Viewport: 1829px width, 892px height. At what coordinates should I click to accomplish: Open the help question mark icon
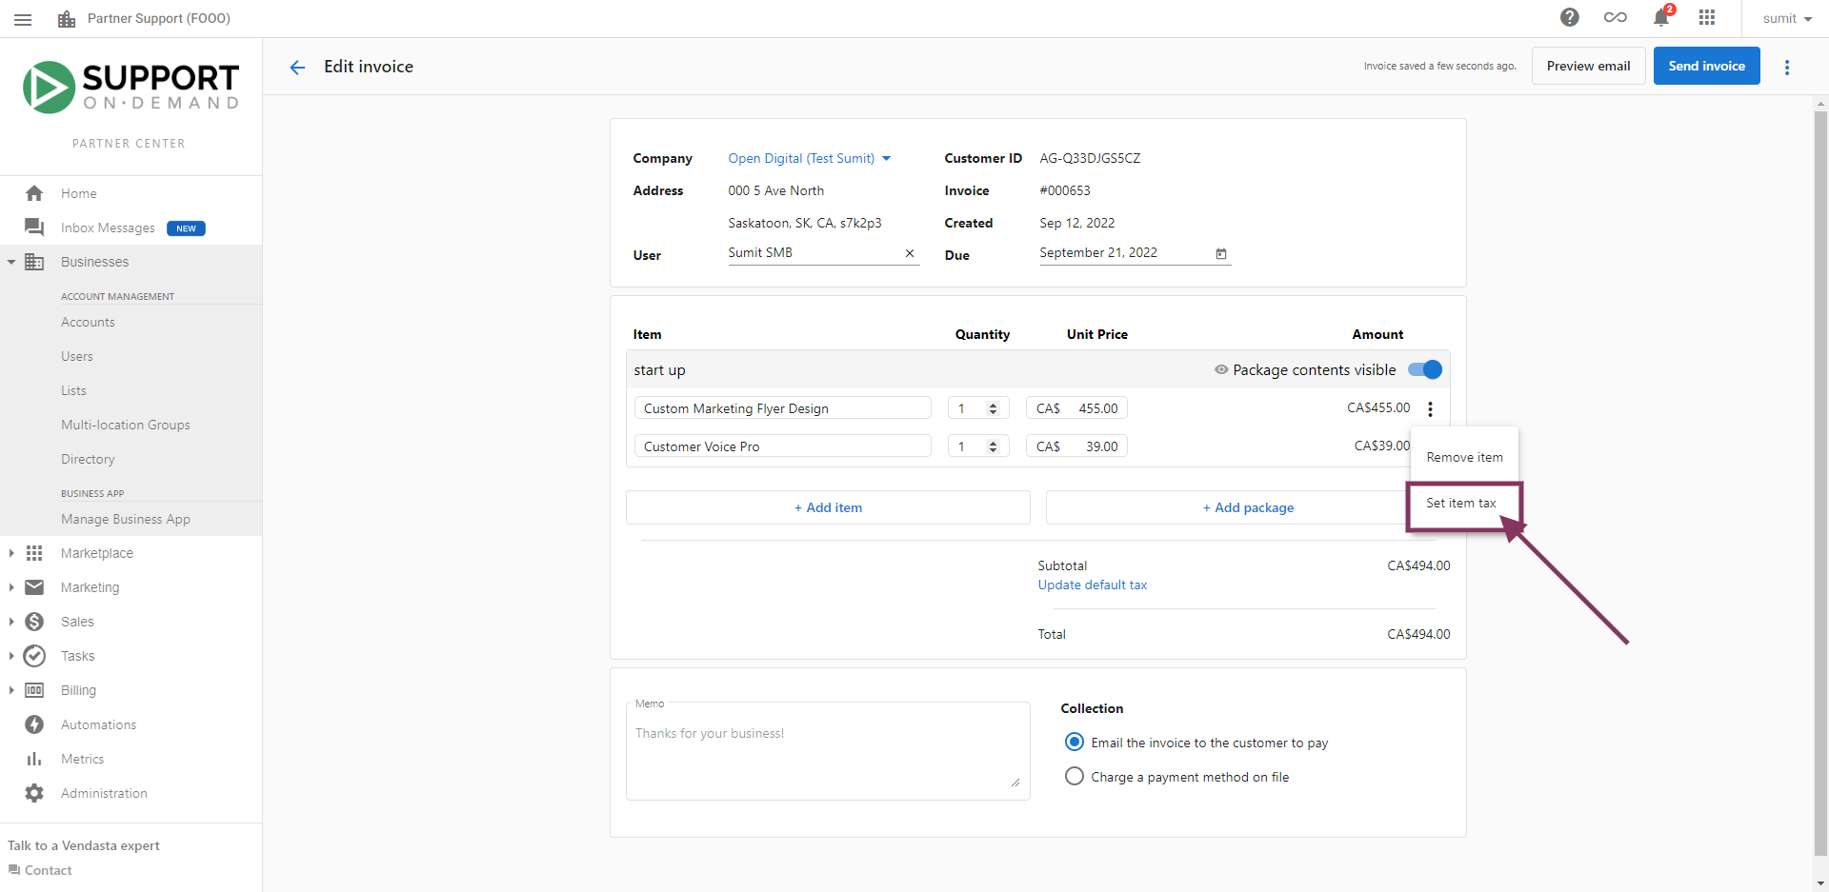pyautogui.click(x=1570, y=17)
